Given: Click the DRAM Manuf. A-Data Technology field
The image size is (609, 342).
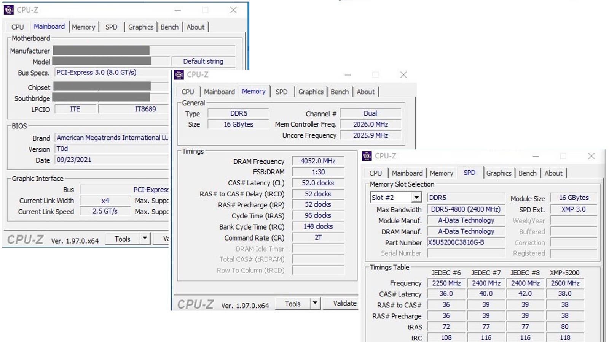Looking at the screenshot, I should coord(466,231).
